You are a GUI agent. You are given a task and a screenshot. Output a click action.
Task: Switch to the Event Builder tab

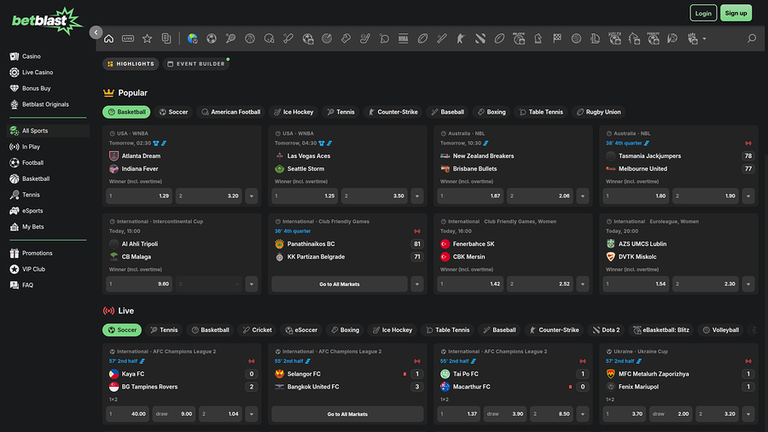click(195, 64)
